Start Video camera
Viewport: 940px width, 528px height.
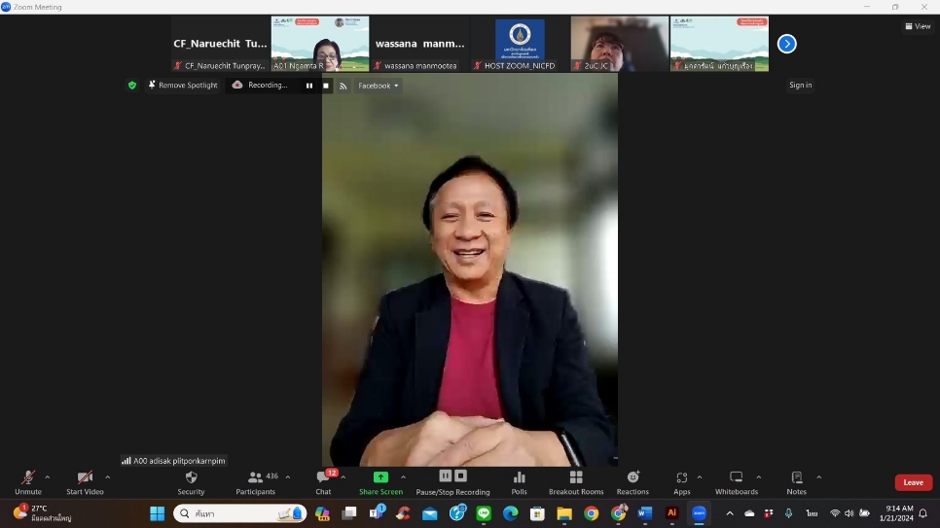[85, 482]
